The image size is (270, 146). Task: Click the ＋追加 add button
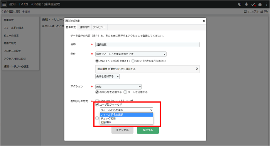pyautogui.click(x=26, y=12)
